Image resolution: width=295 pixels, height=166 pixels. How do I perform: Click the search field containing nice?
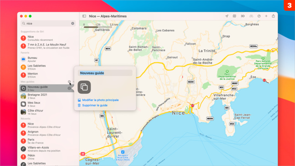[x=48, y=23]
